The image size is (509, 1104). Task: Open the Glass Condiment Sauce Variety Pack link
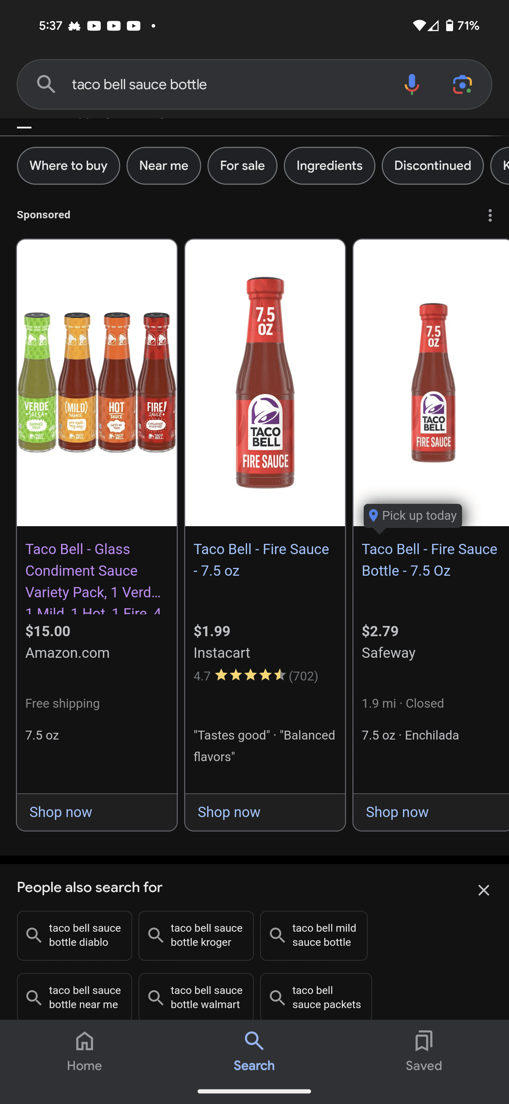[93, 571]
